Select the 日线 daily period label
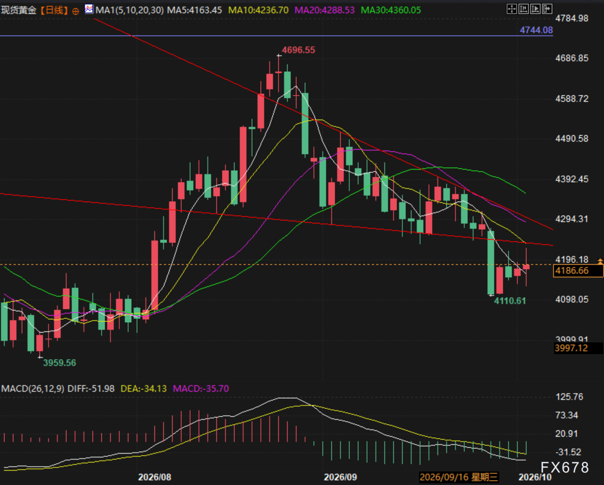The width and height of the screenshot is (604, 485). click(x=53, y=10)
